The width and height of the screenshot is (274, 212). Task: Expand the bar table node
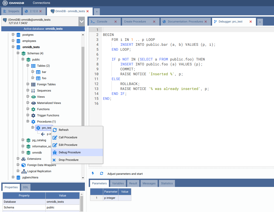click(33, 72)
